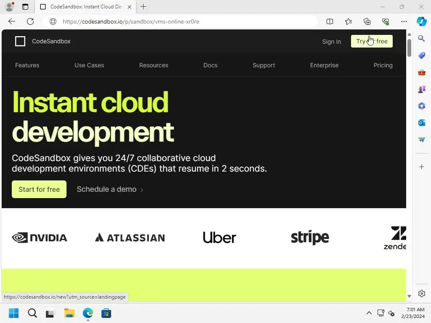The image size is (431, 323).
Task: Open Edge Settings and more menu
Action: click(x=404, y=21)
